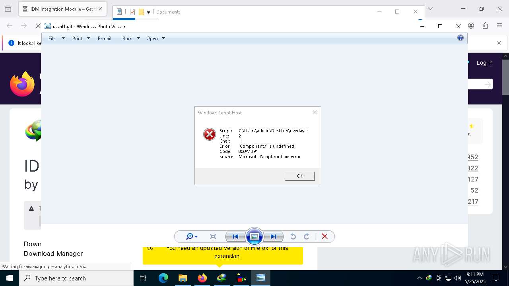Show hidden tray icons chevron
The image size is (509, 286).
pyautogui.click(x=419, y=278)
